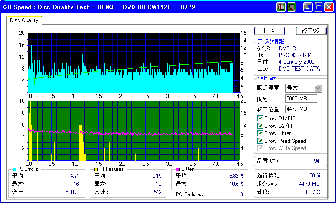This screenshot has width=336, height=203.
Task: Click the green PI Failures jitter graph
Action: click(134, 131)
